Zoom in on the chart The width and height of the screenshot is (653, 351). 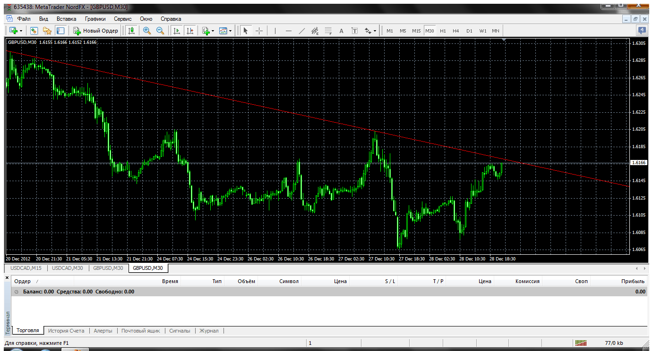(x=147, y=31)
